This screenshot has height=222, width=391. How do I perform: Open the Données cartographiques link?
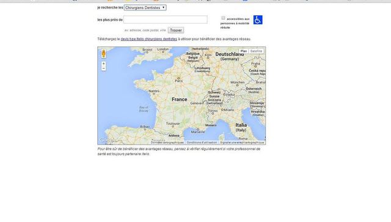[x=167, y=143]
